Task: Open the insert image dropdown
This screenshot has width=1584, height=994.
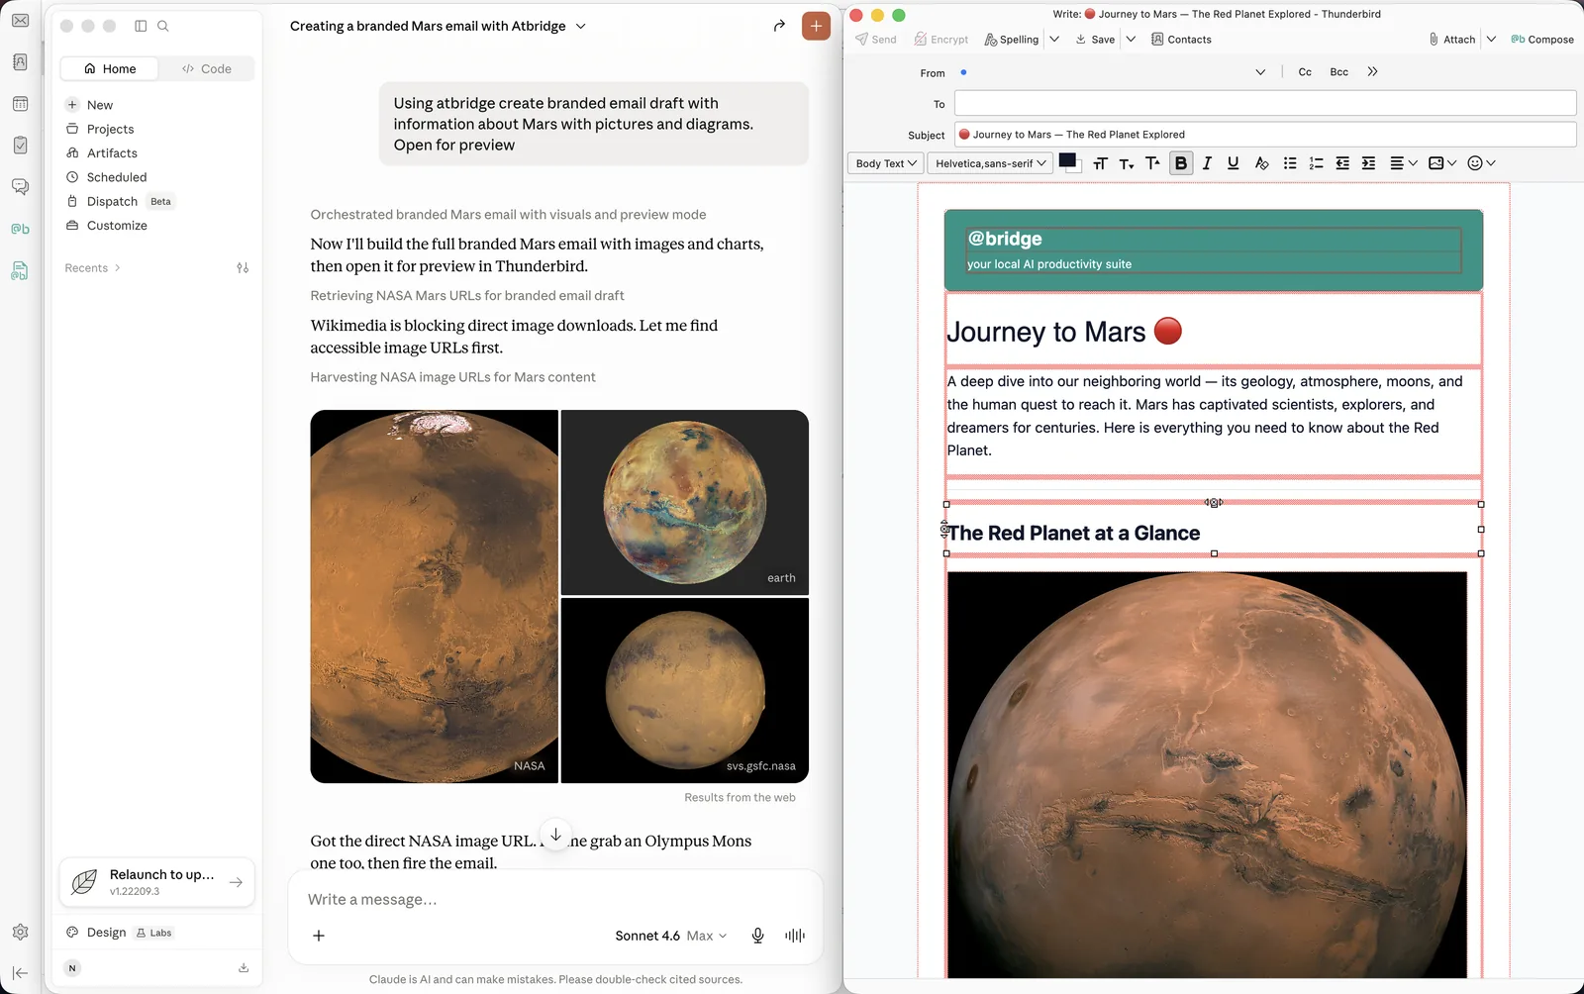Action: click(1442, 163)
